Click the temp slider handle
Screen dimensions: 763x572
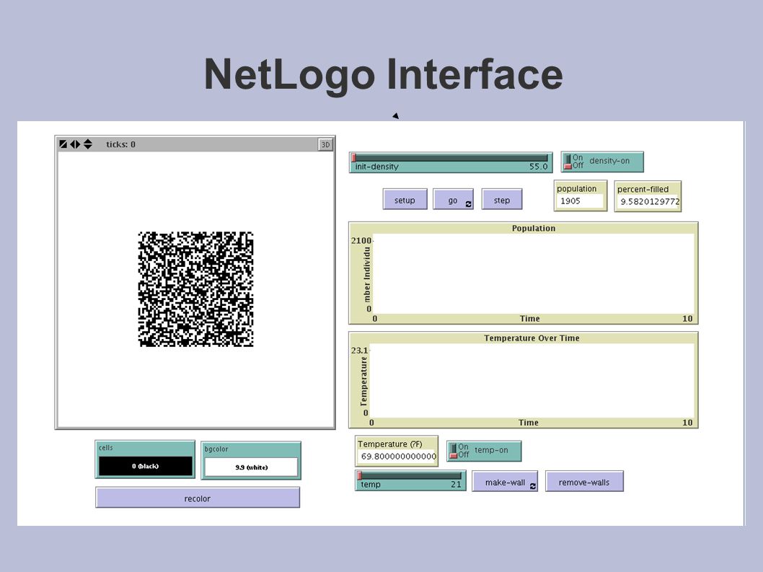coord(360,475)
